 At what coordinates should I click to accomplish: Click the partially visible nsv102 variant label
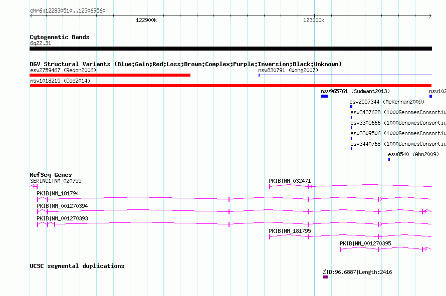[437, 91]
